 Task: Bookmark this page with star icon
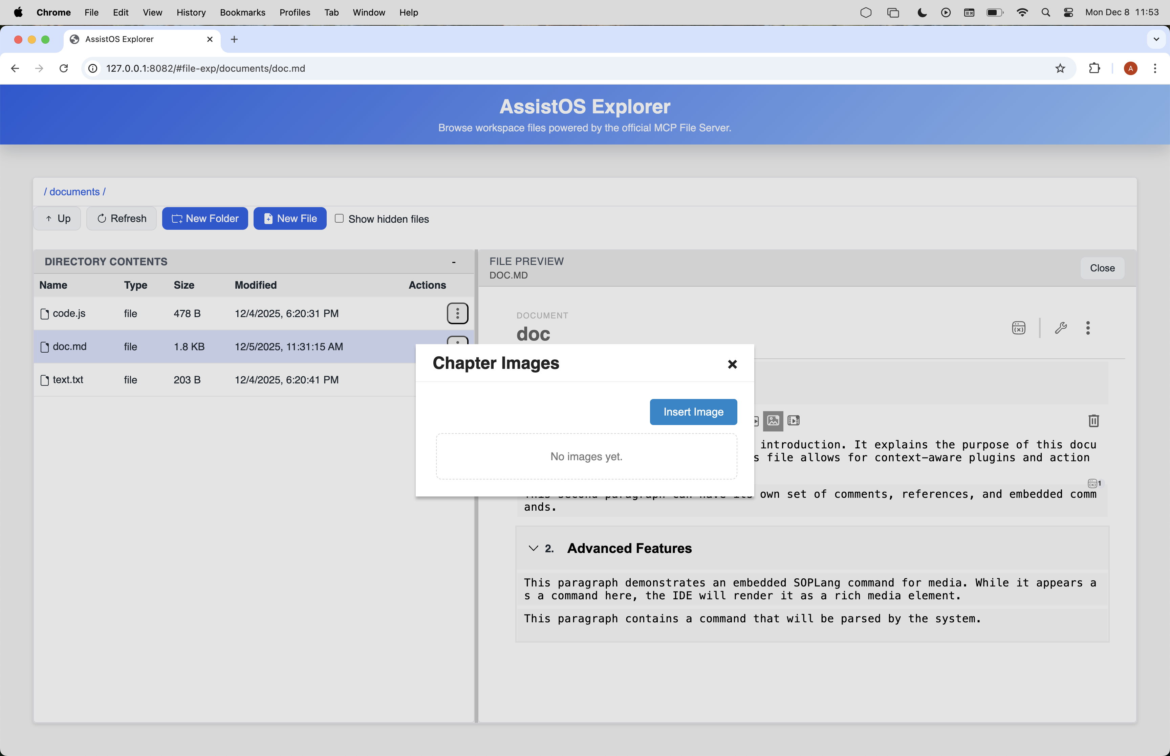coord(1060,68)
